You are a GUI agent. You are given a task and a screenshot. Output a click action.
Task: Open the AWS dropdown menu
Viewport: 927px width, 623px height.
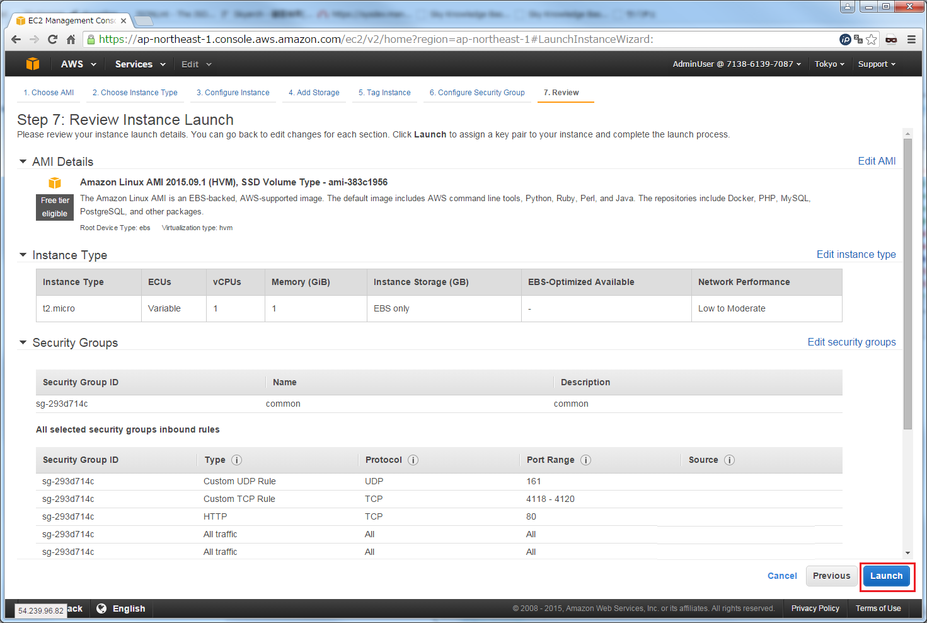79,64
